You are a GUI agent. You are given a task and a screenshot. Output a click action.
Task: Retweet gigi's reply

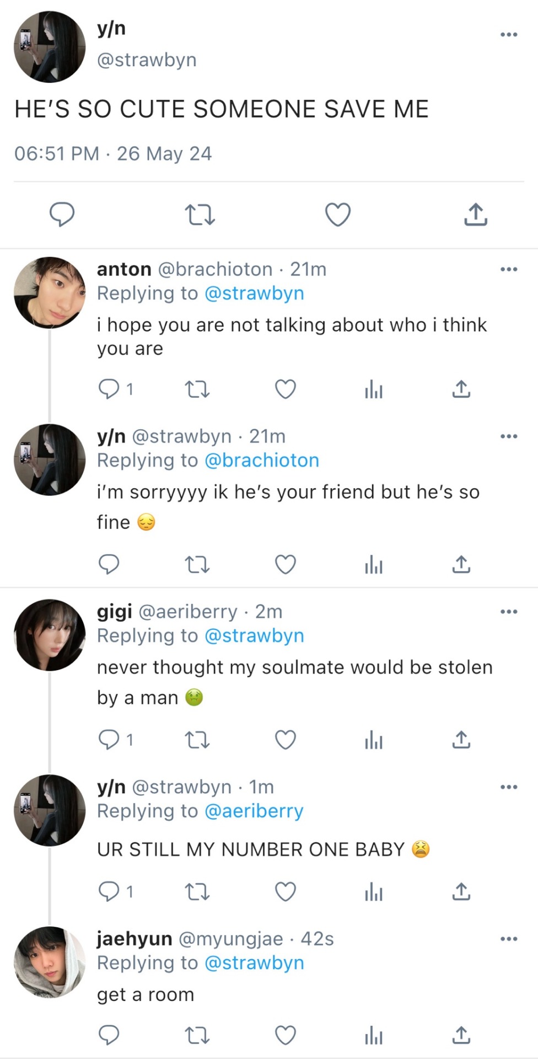pos(197,740)
